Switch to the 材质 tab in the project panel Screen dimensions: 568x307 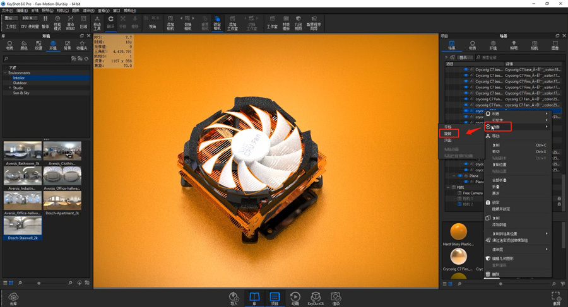click(472, 45)
